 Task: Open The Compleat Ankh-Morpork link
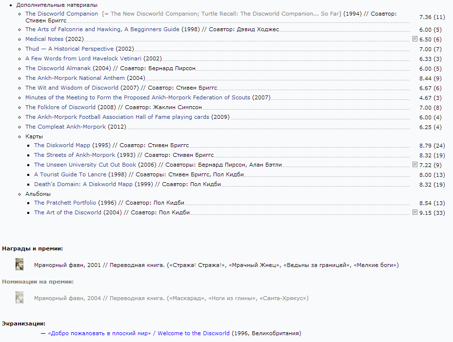tap(65, 127)
